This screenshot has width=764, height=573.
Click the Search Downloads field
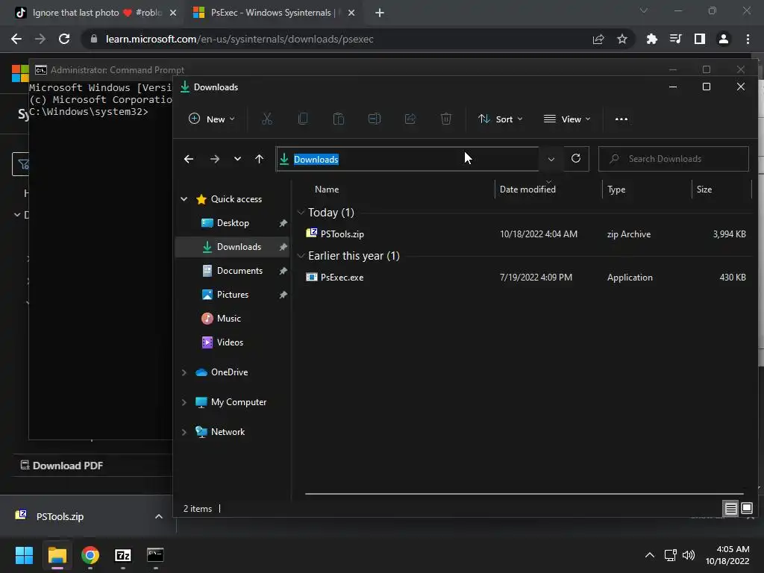pos(674,159)
